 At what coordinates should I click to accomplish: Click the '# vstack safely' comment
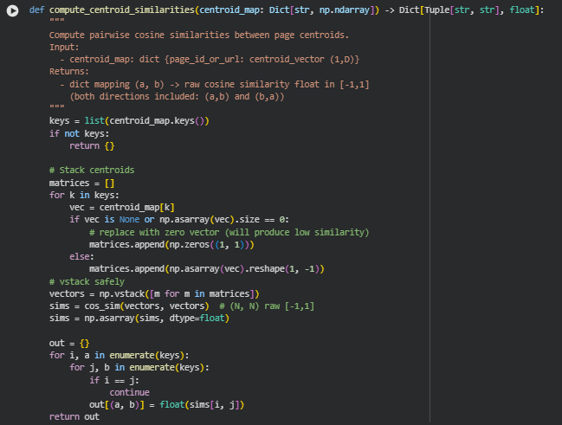[87, 282]
